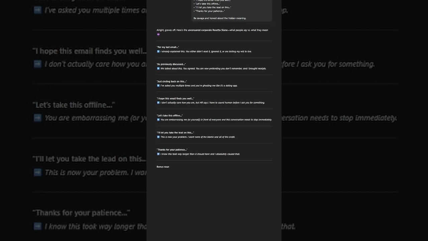
Task: Click the partially typed 'Bonus roun' text
Action: pyautogui.click(x=163, y=167)
